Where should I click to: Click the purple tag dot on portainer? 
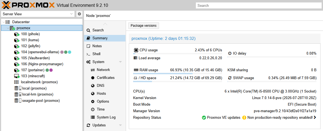(x=51, y=70)
